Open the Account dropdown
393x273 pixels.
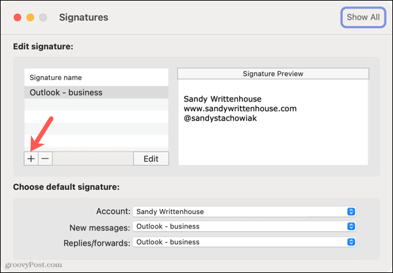click(244, 211)
